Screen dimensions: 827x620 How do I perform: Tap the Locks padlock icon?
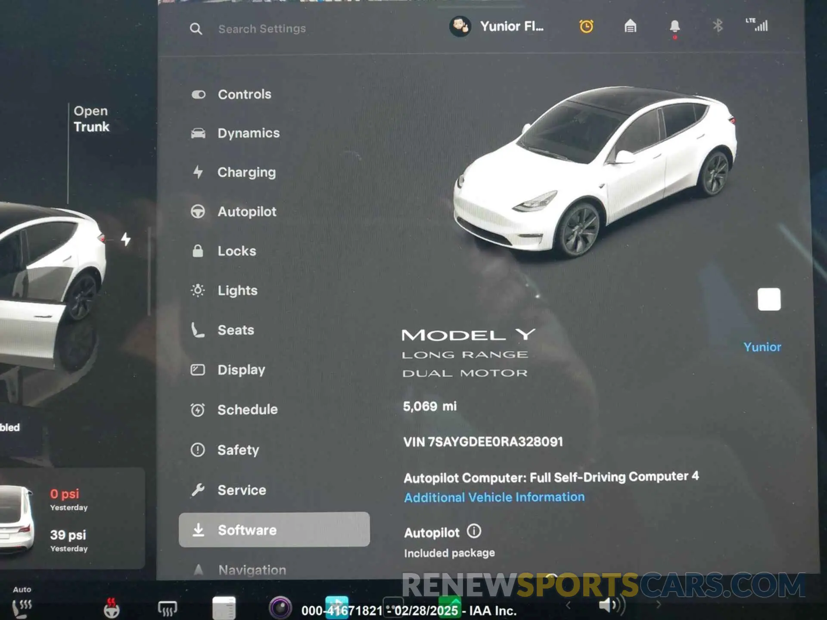(198, 251)
